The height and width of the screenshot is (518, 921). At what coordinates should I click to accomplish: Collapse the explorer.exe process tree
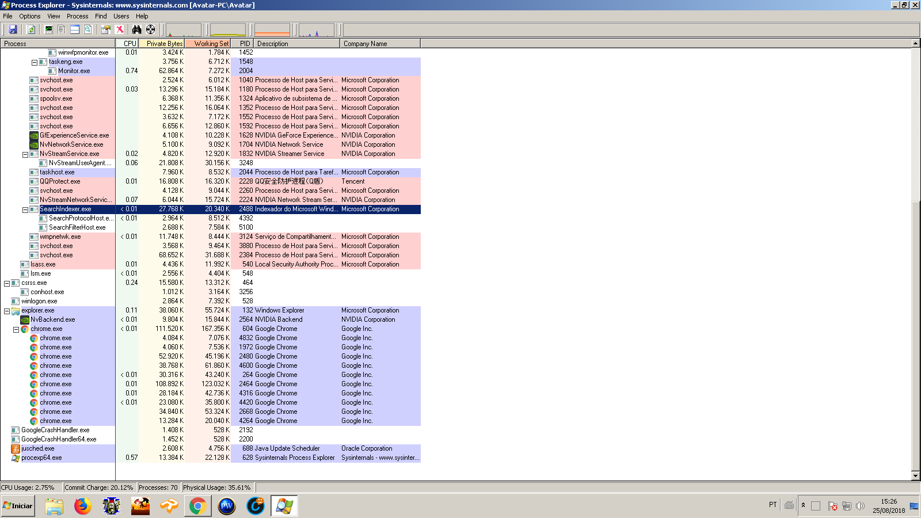click(x=7, y=311)
